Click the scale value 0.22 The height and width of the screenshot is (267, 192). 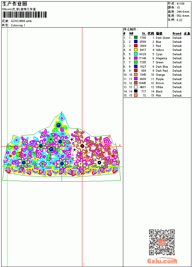179,20
